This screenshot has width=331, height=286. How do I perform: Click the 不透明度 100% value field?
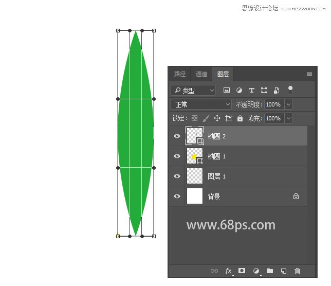click(274, 104)
